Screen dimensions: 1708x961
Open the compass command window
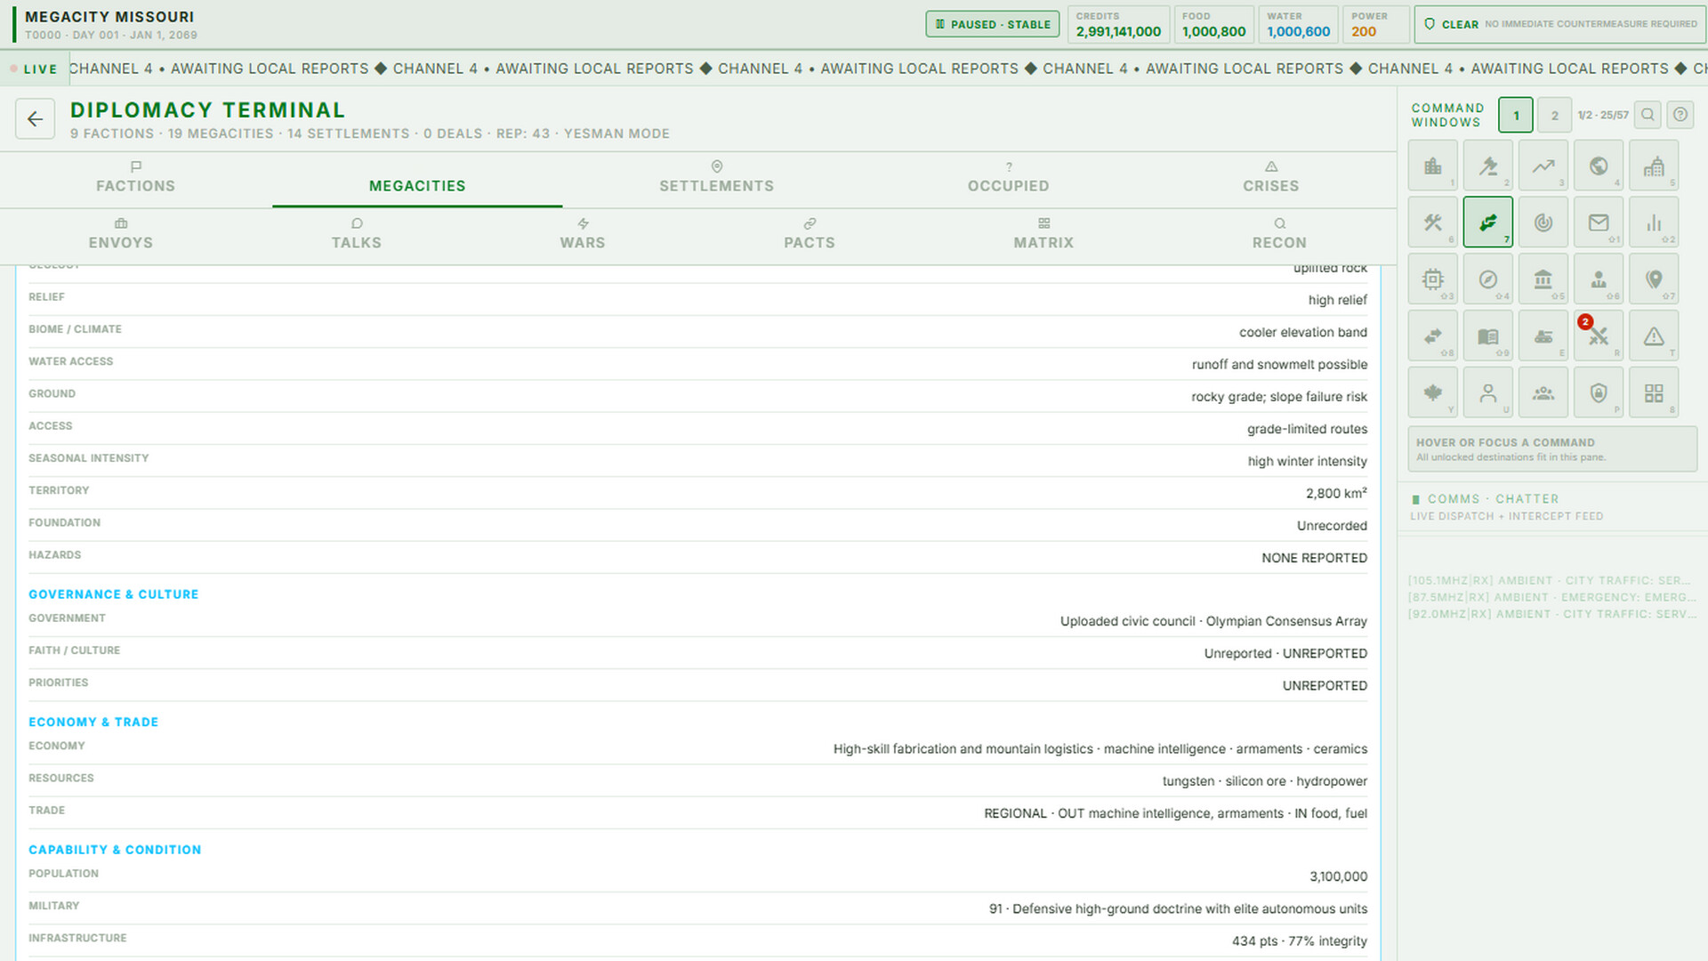pos(1487,279)
